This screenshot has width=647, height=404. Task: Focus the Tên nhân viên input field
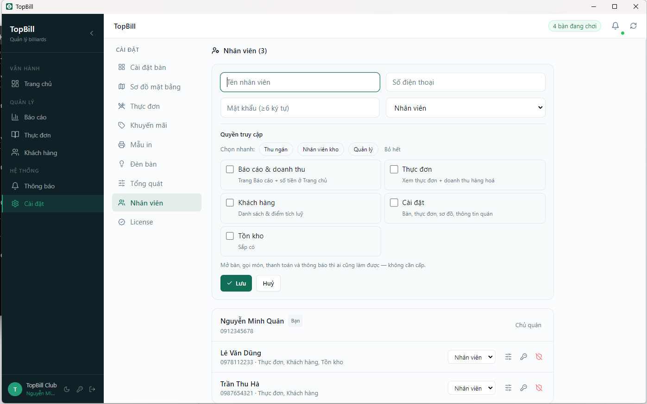tap(300, 82)
